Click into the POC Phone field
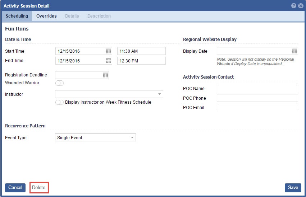Screen dimensions: 306x197 (257, 98)
